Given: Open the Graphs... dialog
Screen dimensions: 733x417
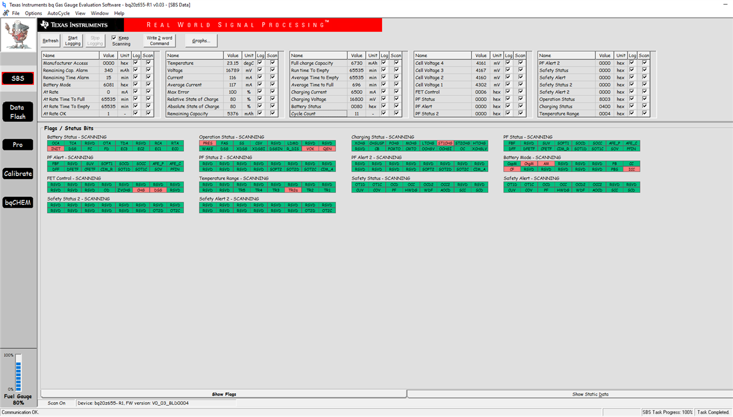Looking at the screenshot, I should click(x=201, y=40).
